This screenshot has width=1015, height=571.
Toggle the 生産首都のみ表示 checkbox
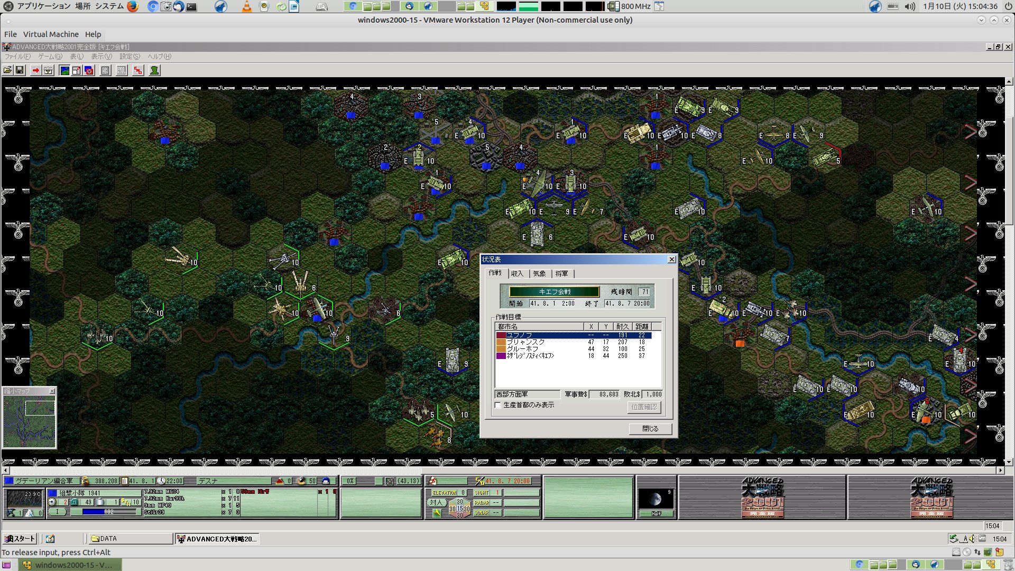coord(497,405)
